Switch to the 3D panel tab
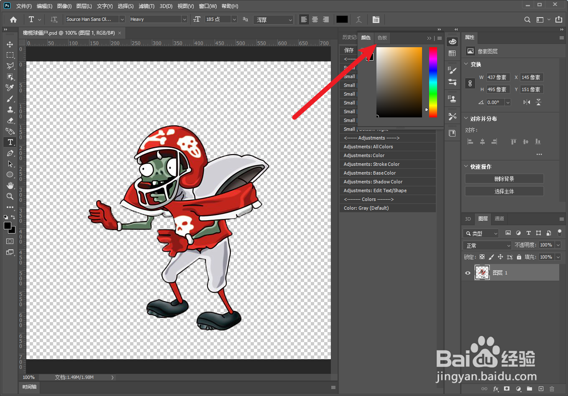Image resolution: width=568 pixels, height=396 pixels. [x=468, y=219]
